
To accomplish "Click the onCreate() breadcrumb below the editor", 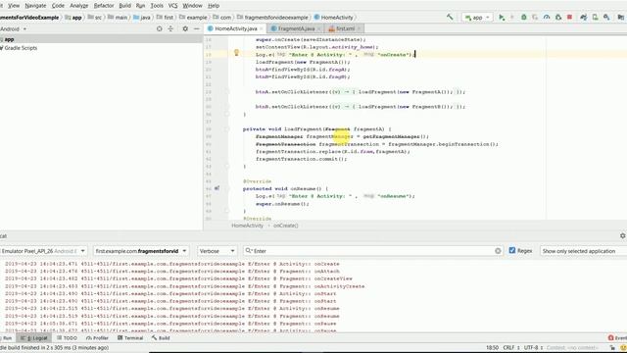I will click(x=285, y=226).
